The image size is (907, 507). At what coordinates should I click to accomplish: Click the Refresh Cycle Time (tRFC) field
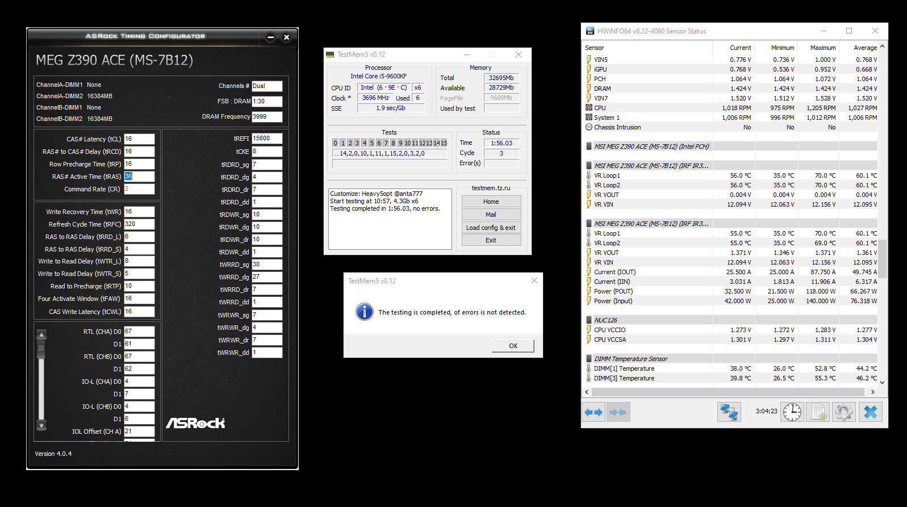[139, 224]
